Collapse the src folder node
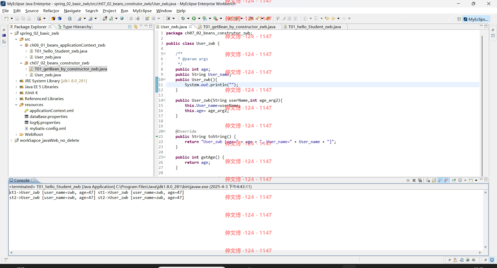The height and width of the screenshot is (268, 497). coord(16,39)
